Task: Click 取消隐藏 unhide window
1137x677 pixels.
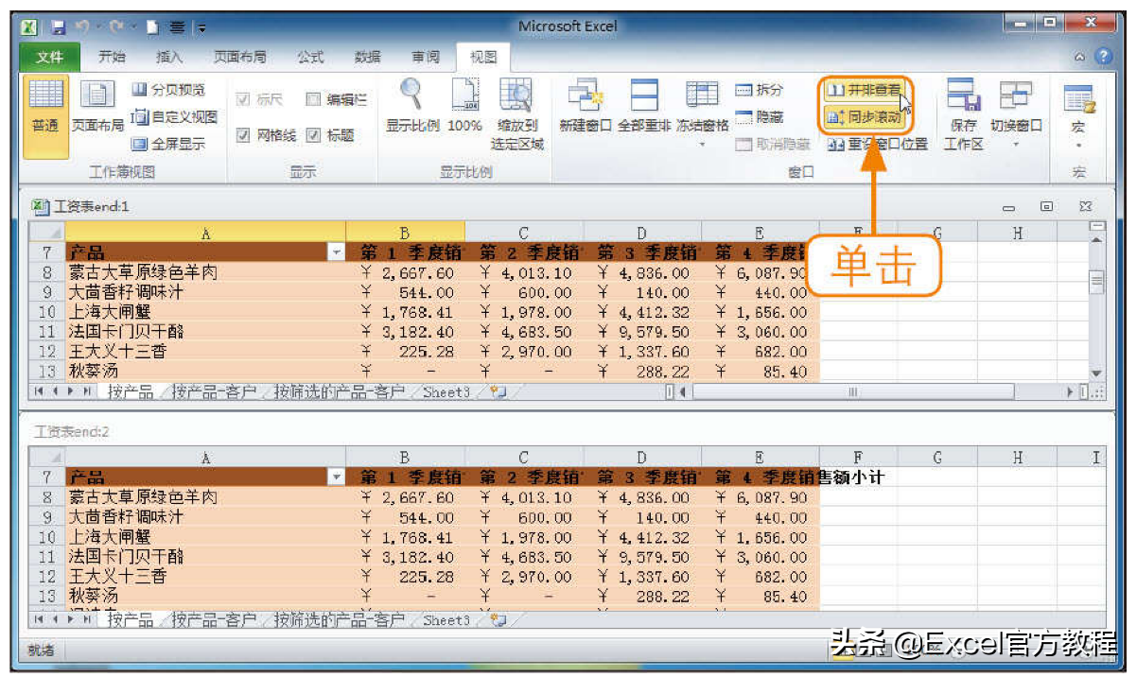Action: click(772, 145)
